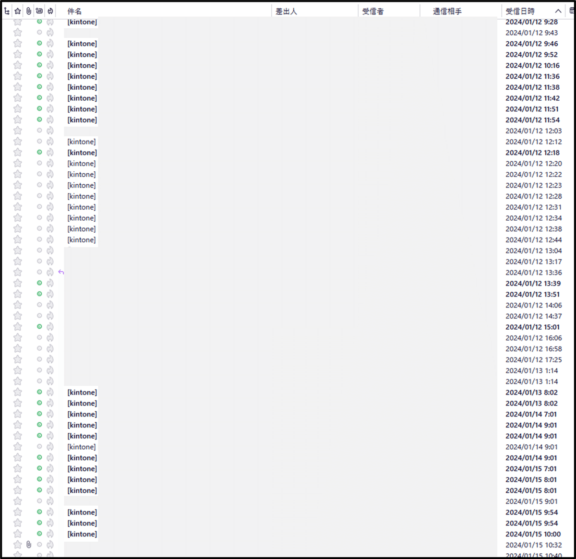This screenshot has width=576, height=559.
Task: Select the date cell 2024/01/12 12:03
Action: [x=533, y=131]
